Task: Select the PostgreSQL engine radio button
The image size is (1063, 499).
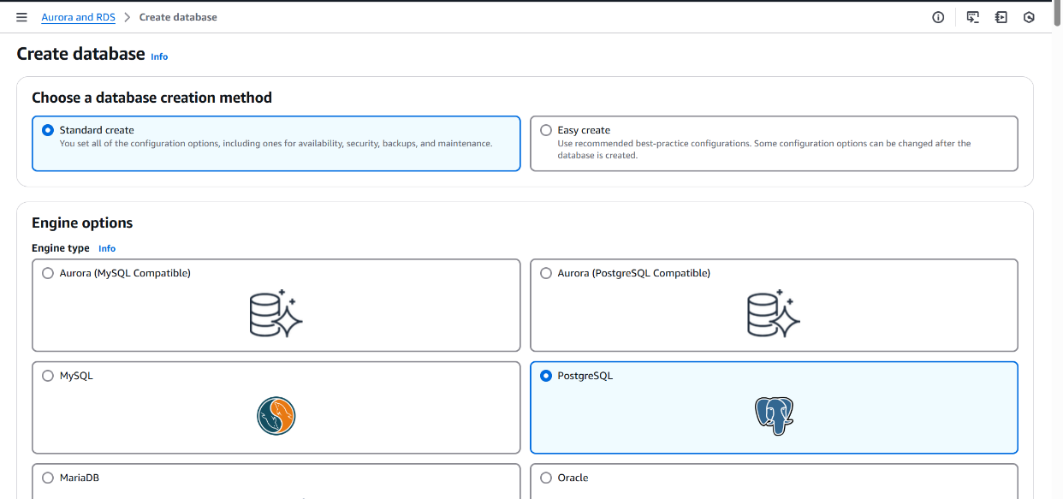Action: pos(546,376)
